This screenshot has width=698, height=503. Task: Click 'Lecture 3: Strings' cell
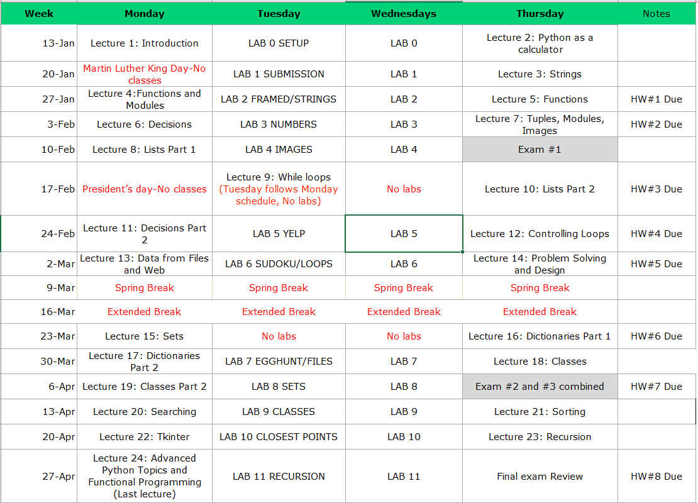540,74
